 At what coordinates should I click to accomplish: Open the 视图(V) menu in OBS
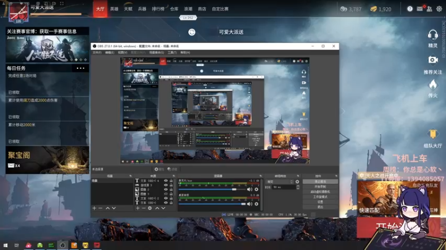122,52
